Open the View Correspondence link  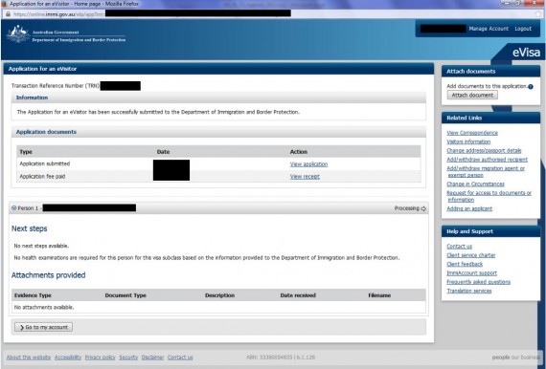[472, 133]
